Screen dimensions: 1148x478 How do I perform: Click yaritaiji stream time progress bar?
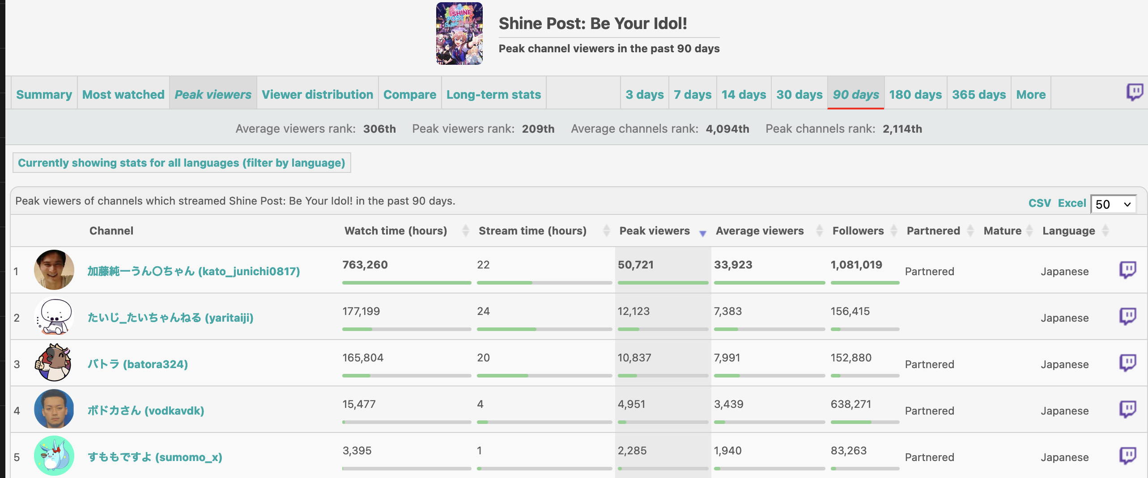(x=544, y=329)
